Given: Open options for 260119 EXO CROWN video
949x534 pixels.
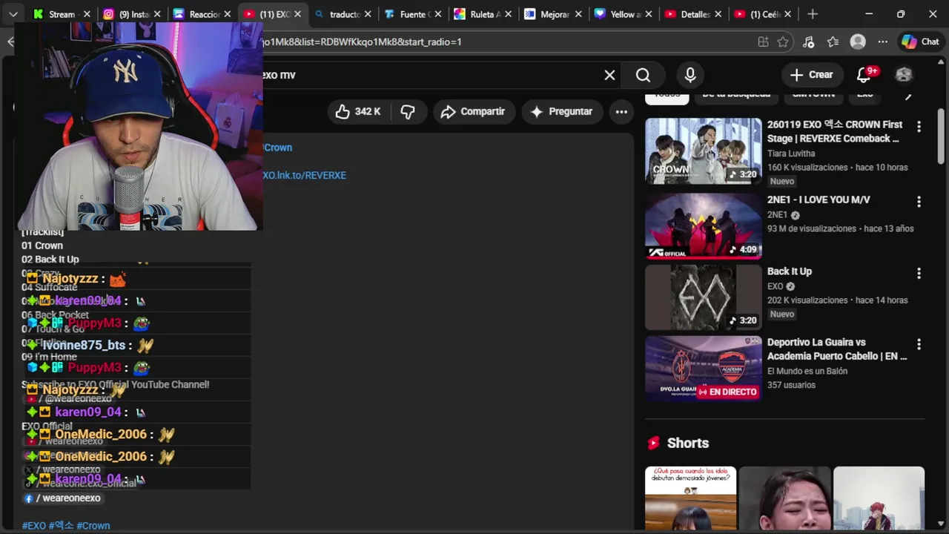Looking at the screenshot, I should click(919, 127).
